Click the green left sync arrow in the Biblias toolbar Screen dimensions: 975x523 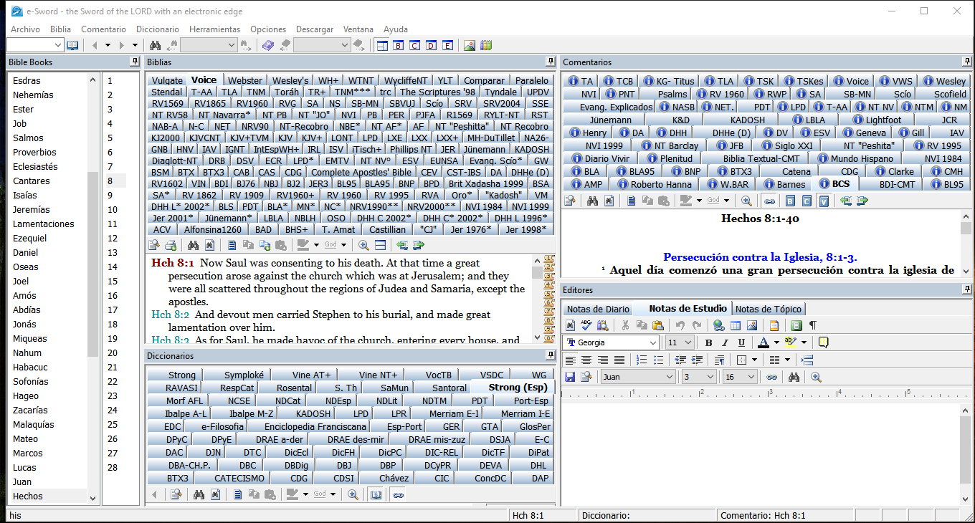(x=401, y=245)
